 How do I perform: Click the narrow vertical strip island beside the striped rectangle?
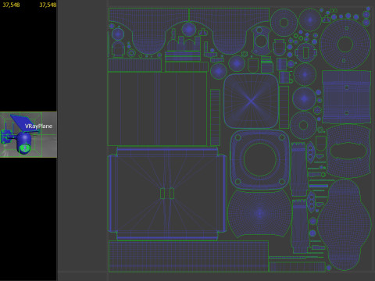[215, 117]
